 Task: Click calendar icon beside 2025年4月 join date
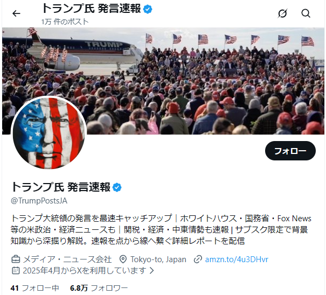[16, 270]
